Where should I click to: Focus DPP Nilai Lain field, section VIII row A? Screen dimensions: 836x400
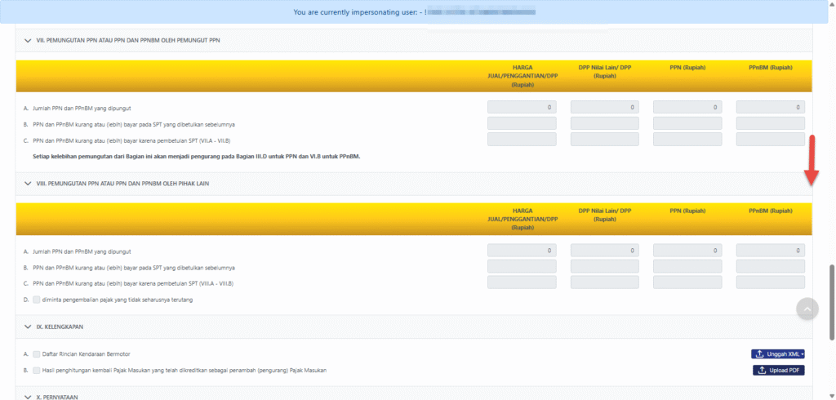[x=604, y=251]
